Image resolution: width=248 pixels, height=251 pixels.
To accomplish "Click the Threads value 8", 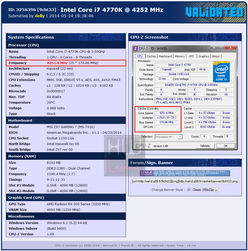I will coord(228,136).
